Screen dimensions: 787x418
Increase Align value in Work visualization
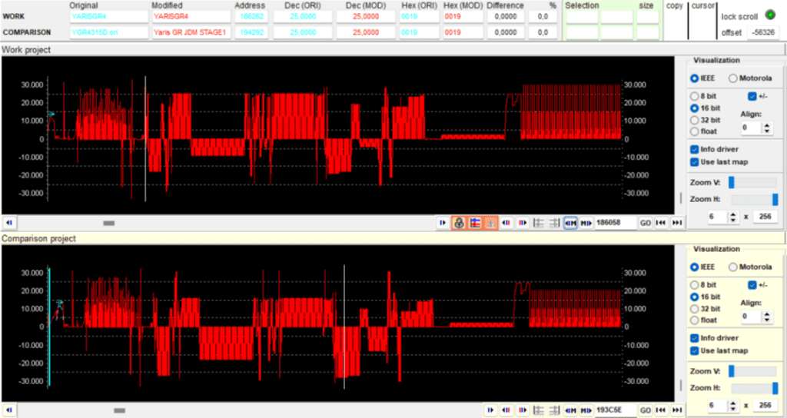pos(766,125)
